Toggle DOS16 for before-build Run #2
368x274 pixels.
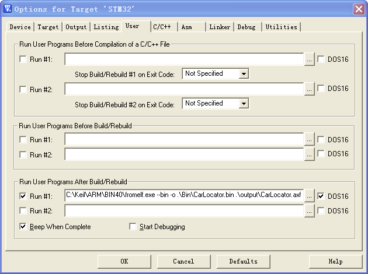coord(321,154)
